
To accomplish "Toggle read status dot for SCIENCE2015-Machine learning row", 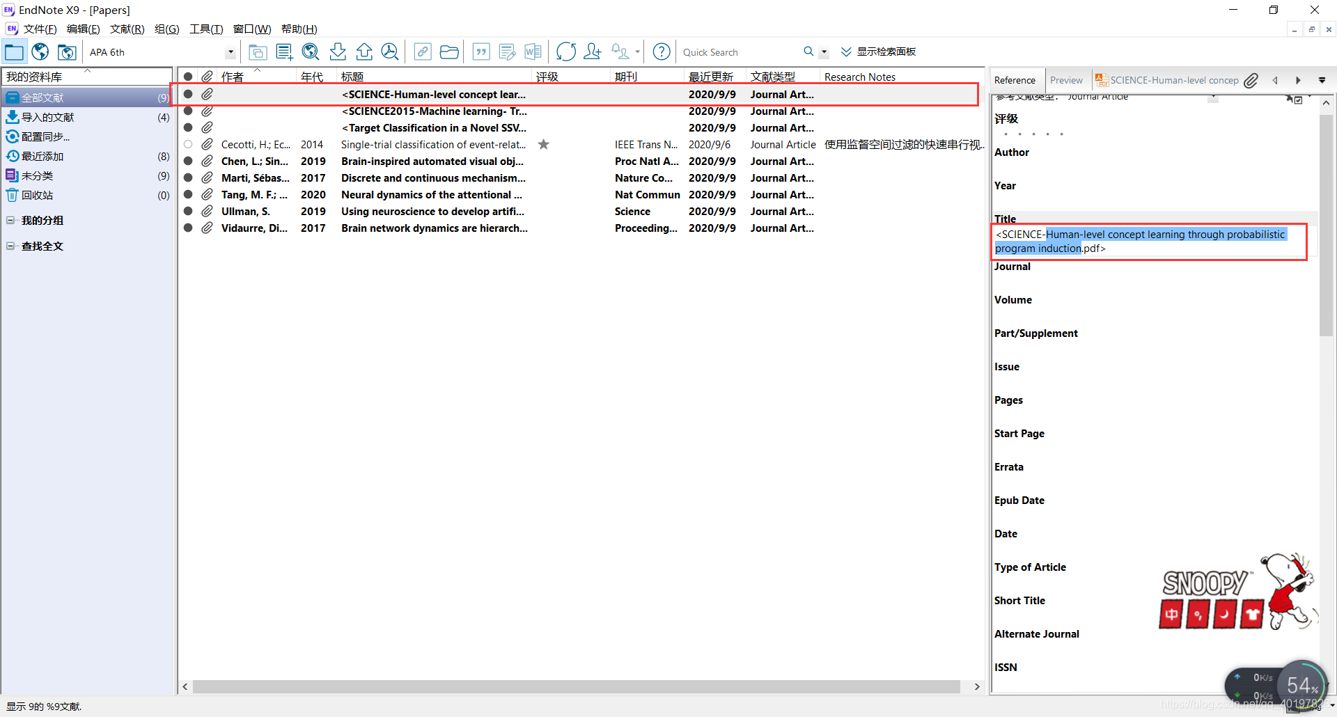I will tap(188, 111).
